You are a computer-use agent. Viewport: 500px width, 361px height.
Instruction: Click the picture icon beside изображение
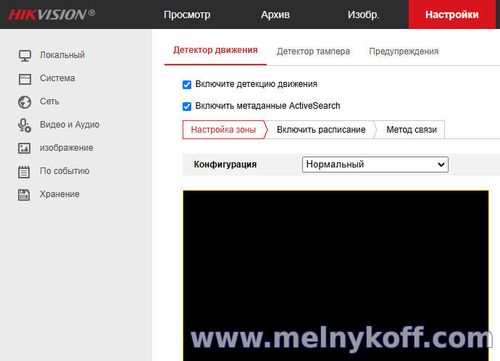[25, 149]
